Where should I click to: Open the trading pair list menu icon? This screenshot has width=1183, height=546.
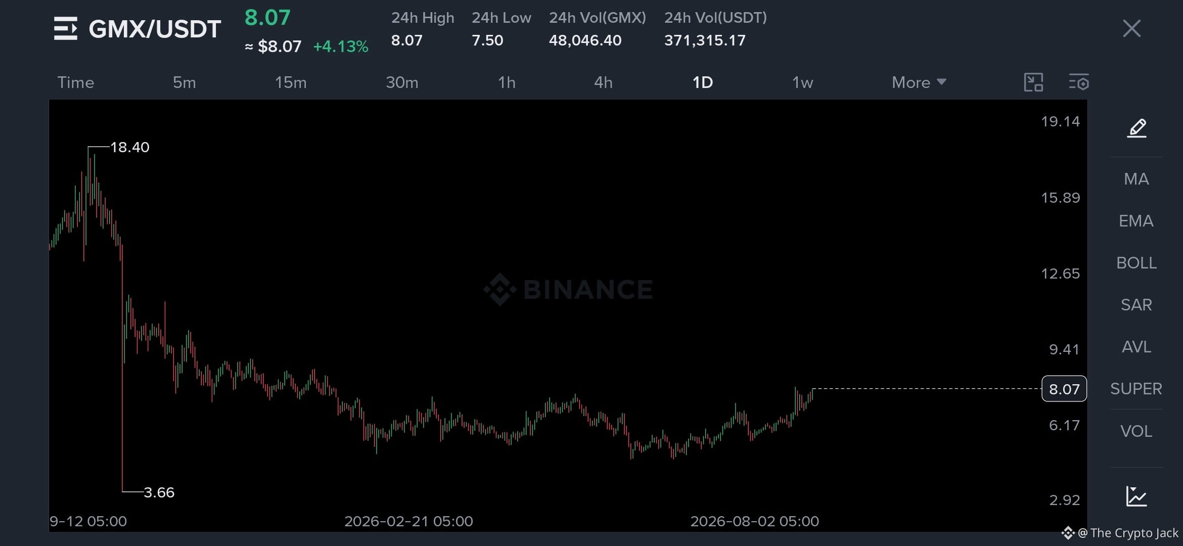66,28
